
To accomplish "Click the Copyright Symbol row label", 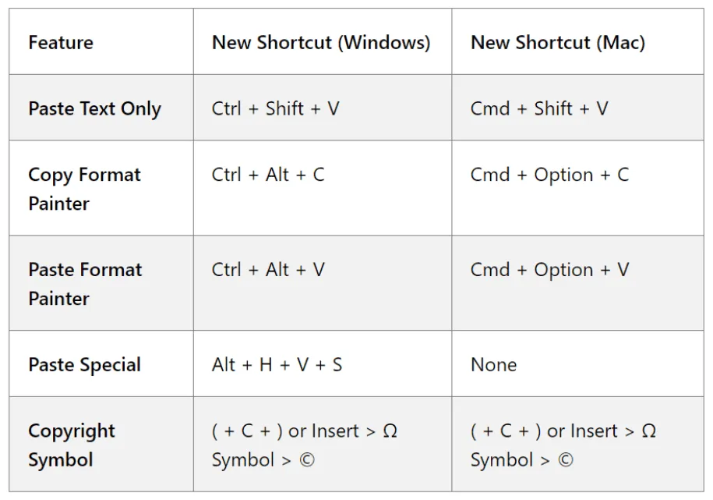I will point(72,445).
